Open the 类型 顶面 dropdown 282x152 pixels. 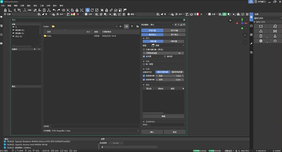(167, 45)
